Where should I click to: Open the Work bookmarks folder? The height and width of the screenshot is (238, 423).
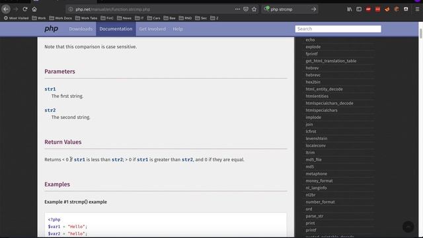(x=39, y=18)
